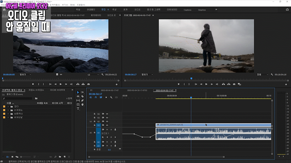Click timeline playhead timecode 00:06:56:17
291x163 pixels.
point(95,94)
